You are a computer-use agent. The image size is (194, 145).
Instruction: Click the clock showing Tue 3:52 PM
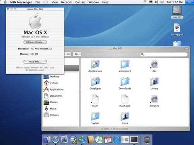[x=175, y=2]
